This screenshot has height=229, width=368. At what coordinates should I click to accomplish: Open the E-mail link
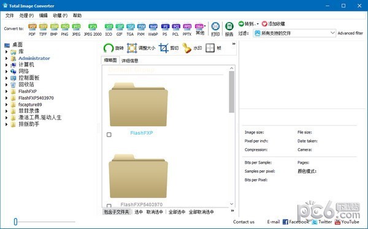pos(274,222)
